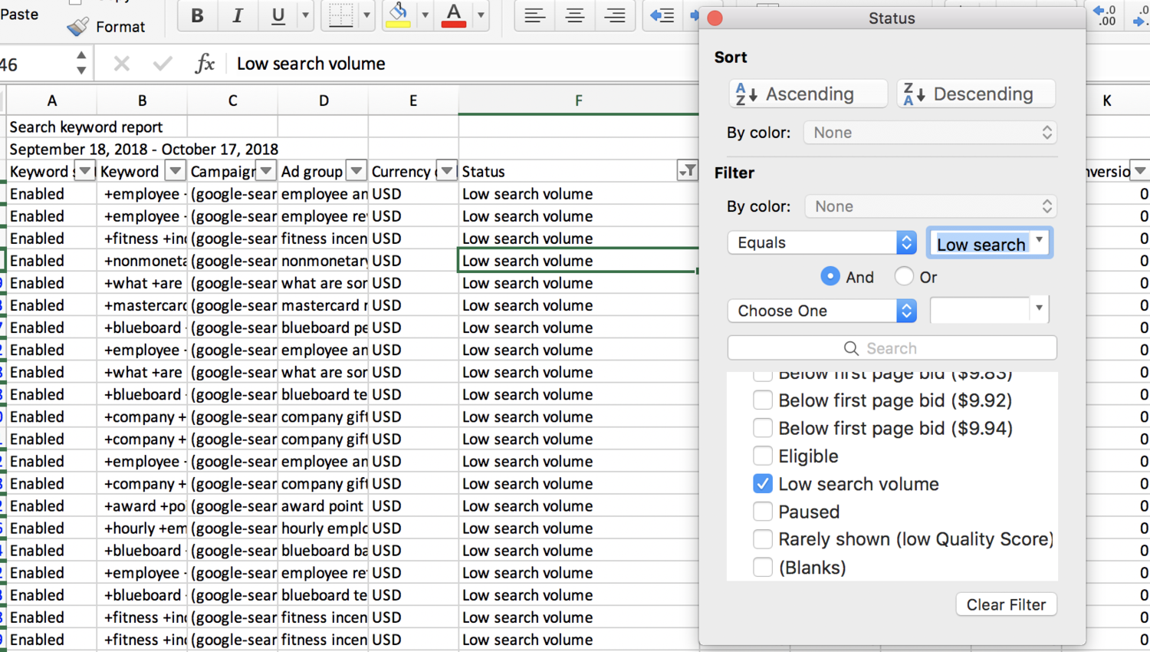Check the Eligible status filter
Screen dimensions: 1150x652
point(763,456)
